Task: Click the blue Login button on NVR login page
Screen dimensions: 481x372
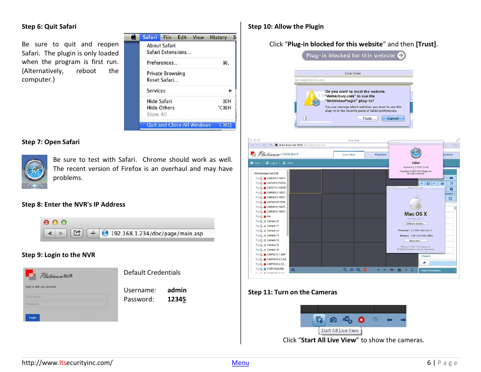Action: pyautogui.click(x=32, y=318)
